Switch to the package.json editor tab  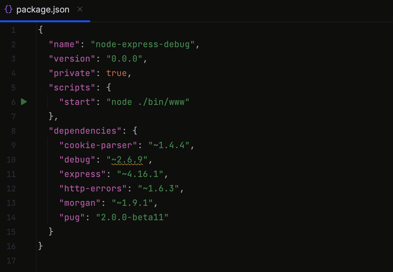43,10
